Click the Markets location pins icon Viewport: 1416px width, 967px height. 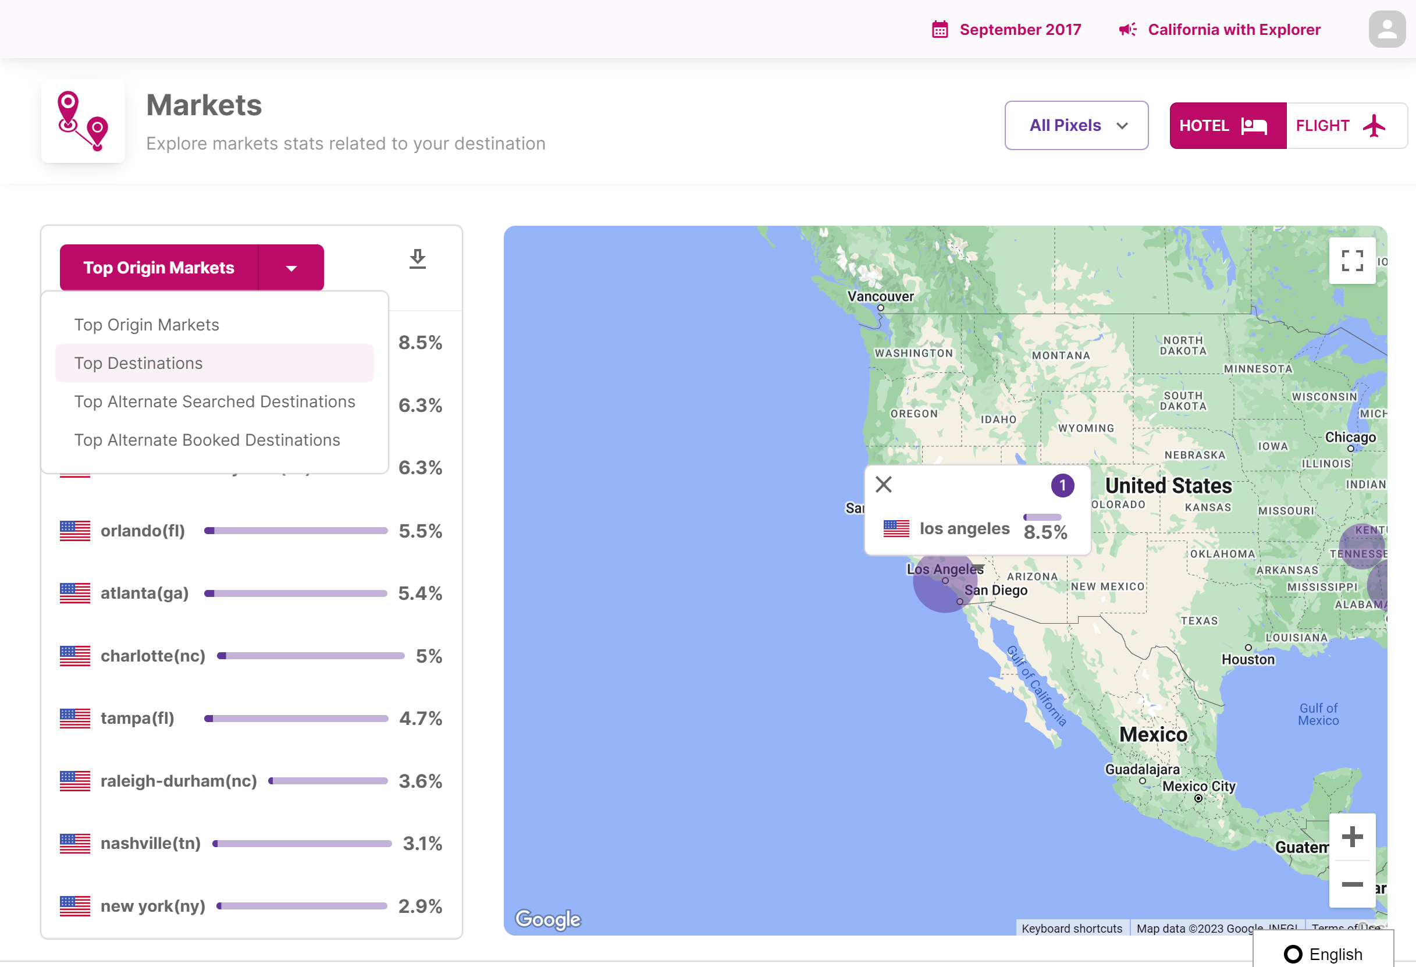click(x=83, y=120)
